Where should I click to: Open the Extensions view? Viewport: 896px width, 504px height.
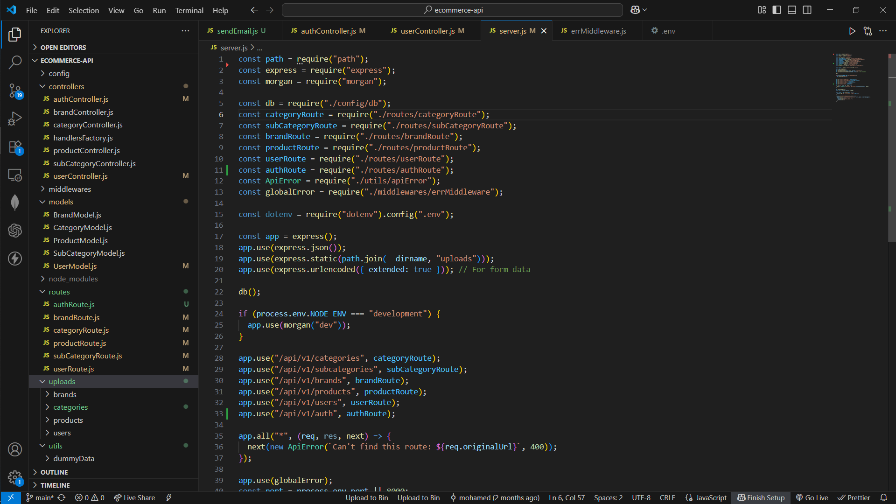tap(15, 147)
